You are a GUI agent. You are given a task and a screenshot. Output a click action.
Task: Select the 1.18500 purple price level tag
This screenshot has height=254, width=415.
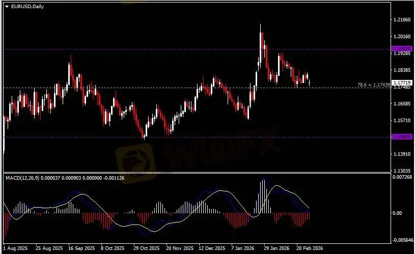(402, 49)
